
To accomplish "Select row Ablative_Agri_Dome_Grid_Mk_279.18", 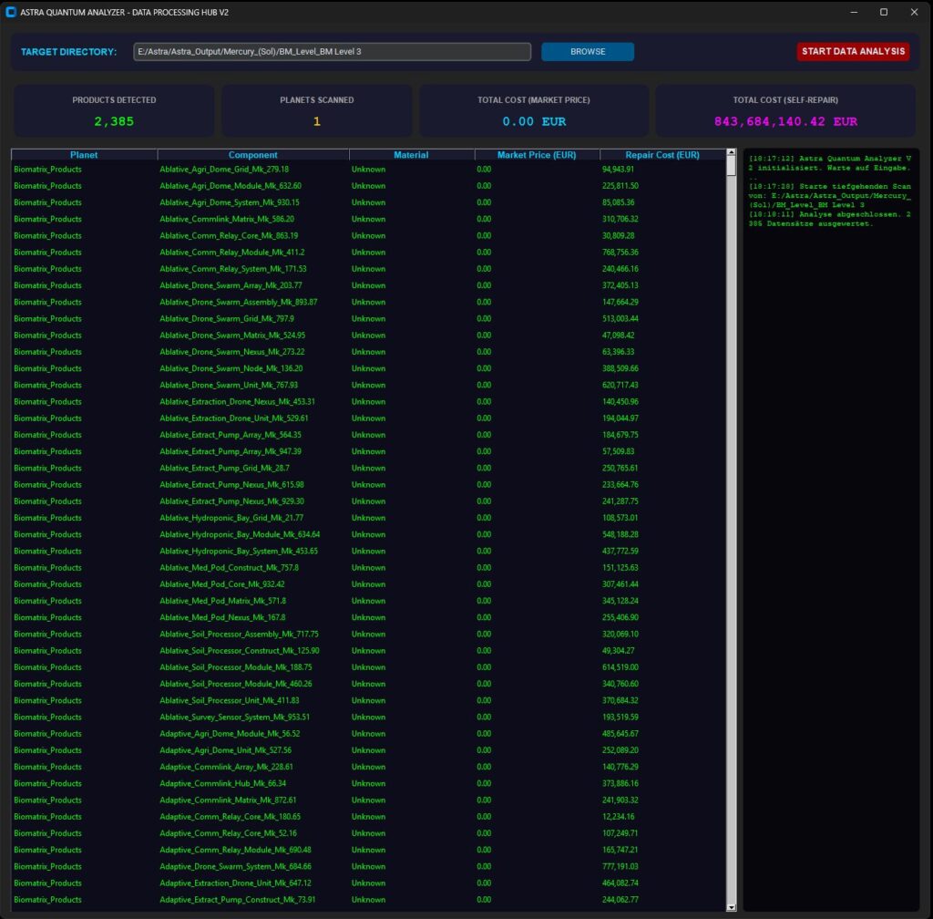I will [224, 170].
